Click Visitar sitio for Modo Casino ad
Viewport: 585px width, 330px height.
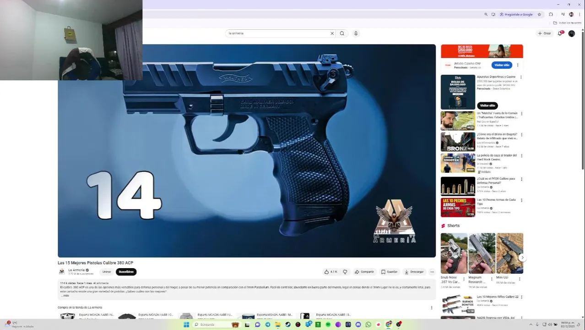(502, 65)
